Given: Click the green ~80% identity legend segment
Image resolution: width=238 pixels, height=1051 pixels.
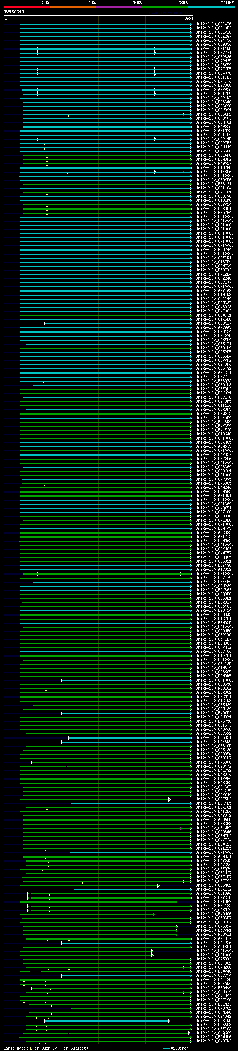Looking at the screenshot, I should click(x=165, y=7).
